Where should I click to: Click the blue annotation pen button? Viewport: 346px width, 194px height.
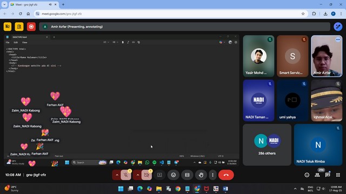click(x=338, y=26)
